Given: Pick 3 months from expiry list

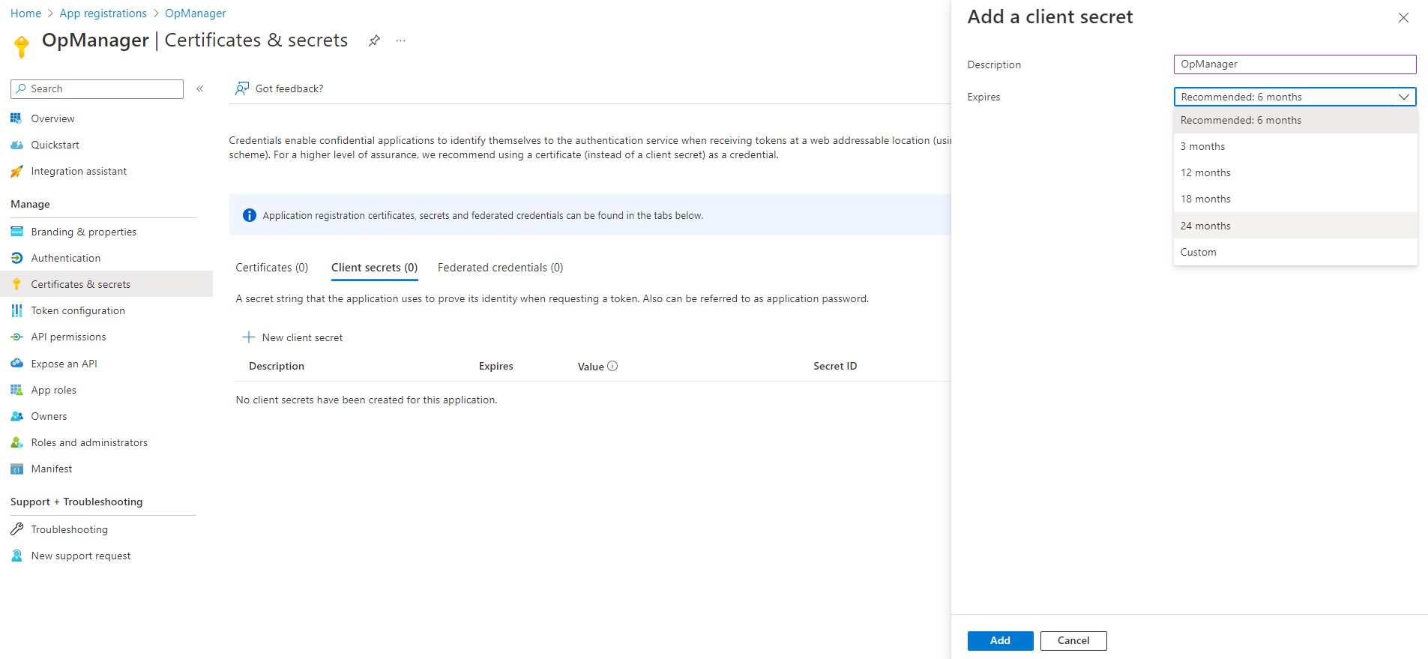Looking at the screenshot, I should pyautogui.click(x=1202, y=146).
